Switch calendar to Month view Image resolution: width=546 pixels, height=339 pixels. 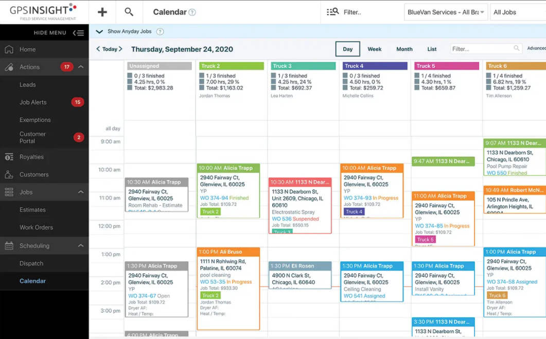pyautogui.click(x=404, y=49)
